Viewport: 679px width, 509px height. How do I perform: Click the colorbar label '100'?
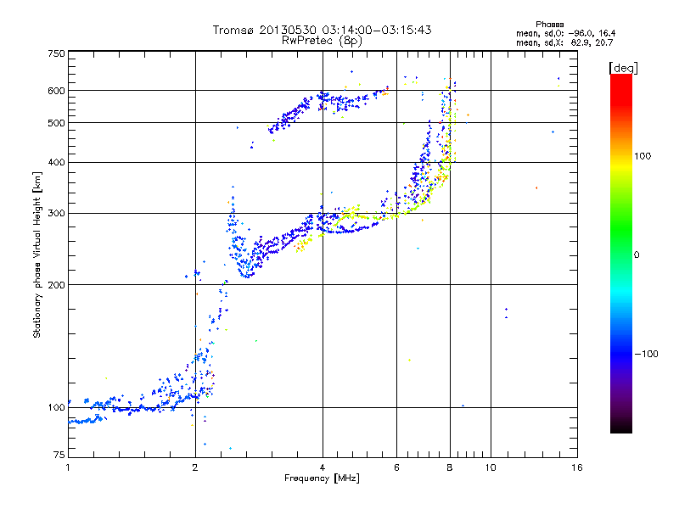click(643, 156)
